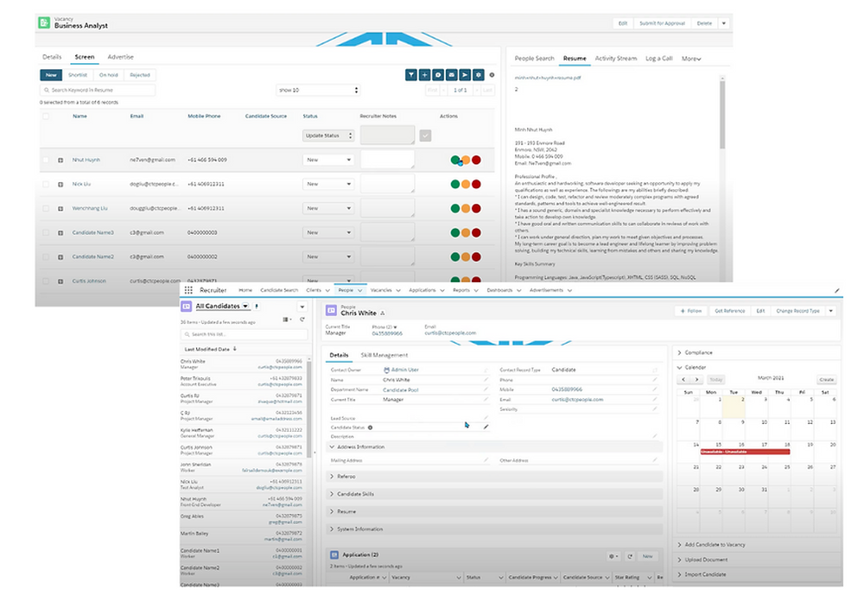
Task: Click the Submit for Approval button
Action: (661, 23)
